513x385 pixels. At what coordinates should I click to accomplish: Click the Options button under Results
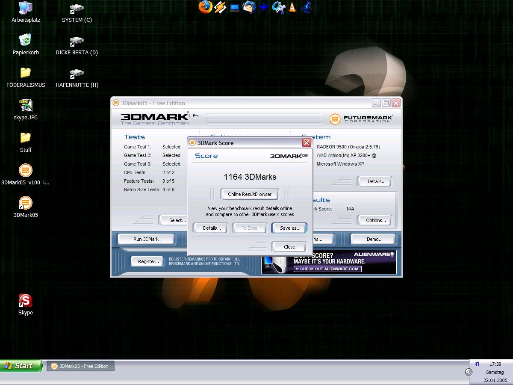pos(376,220)
